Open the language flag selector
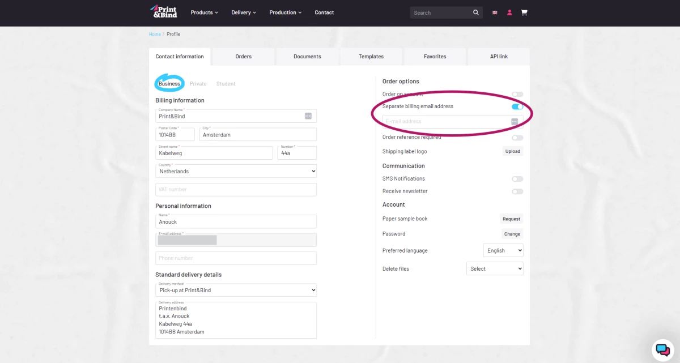Image resolution: width=680 pixels, height=363 pixels. pyautogui.click(x=495, y=12)
